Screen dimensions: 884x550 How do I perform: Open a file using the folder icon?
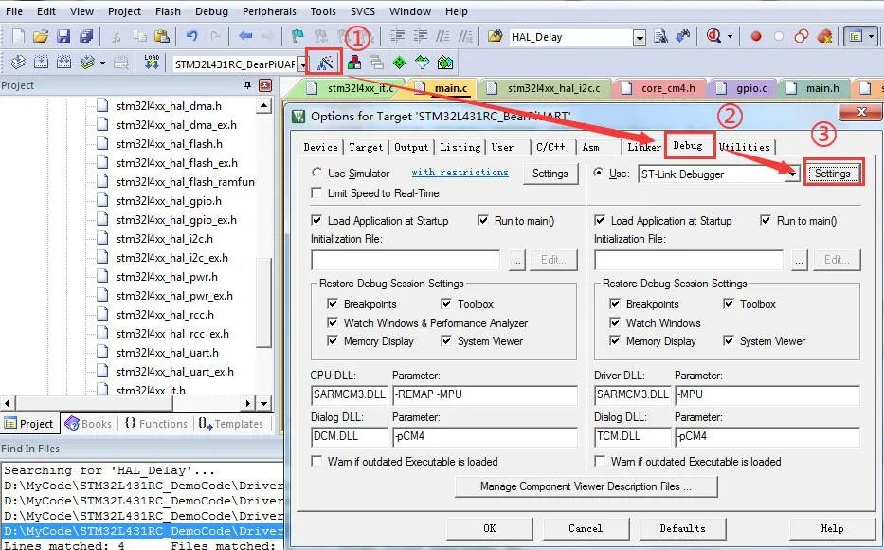pyautogui.click(x=41, y=37)
